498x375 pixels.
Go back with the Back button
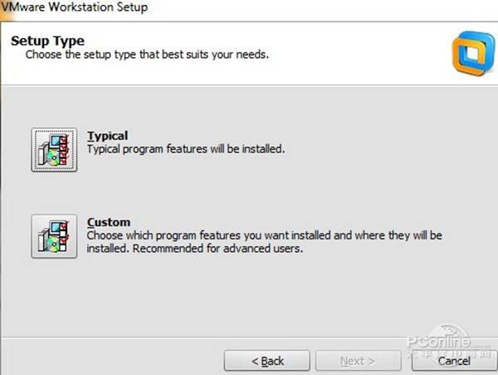[267, 361]
